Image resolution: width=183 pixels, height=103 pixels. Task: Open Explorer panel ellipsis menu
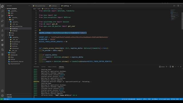tap(29, 6)
